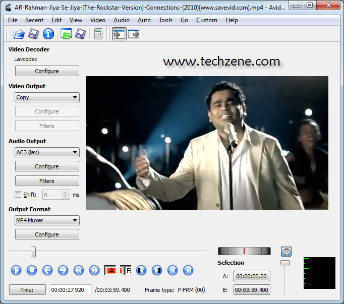Click the volume slider handle
344x304 pixels.
tap(285, 263)
